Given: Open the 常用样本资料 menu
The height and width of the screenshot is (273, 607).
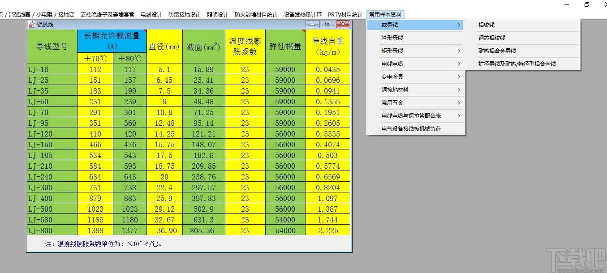Looking at the screenshot, I should pos(385,14).
